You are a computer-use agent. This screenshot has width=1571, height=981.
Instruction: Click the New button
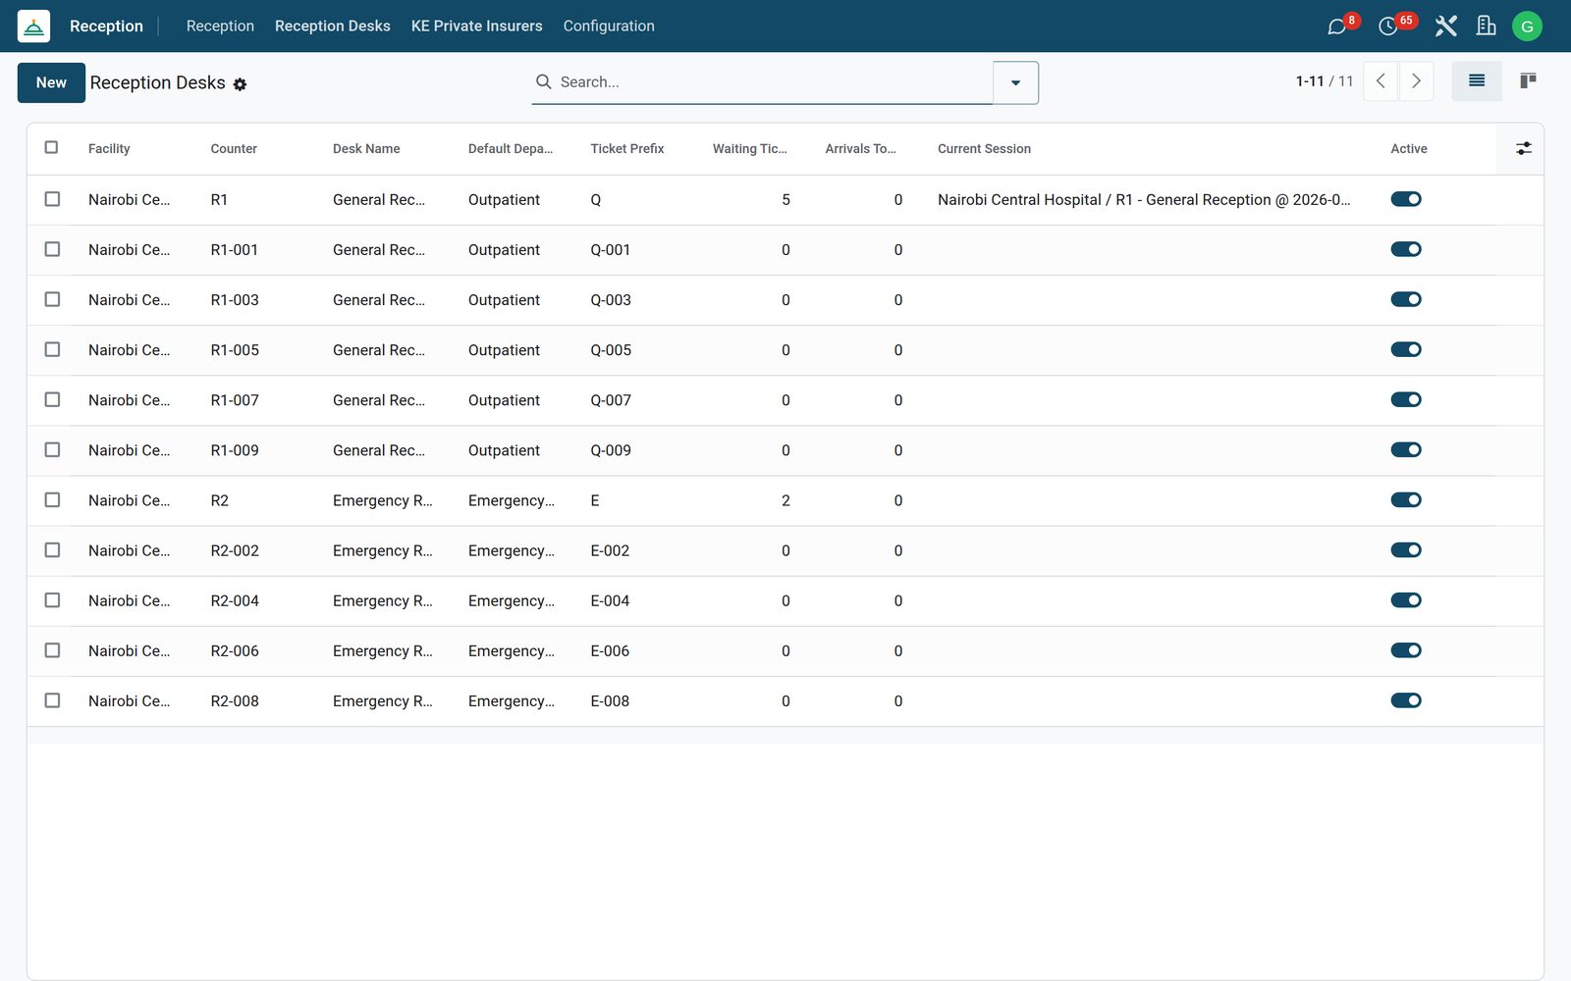click(x=51, y=82)
